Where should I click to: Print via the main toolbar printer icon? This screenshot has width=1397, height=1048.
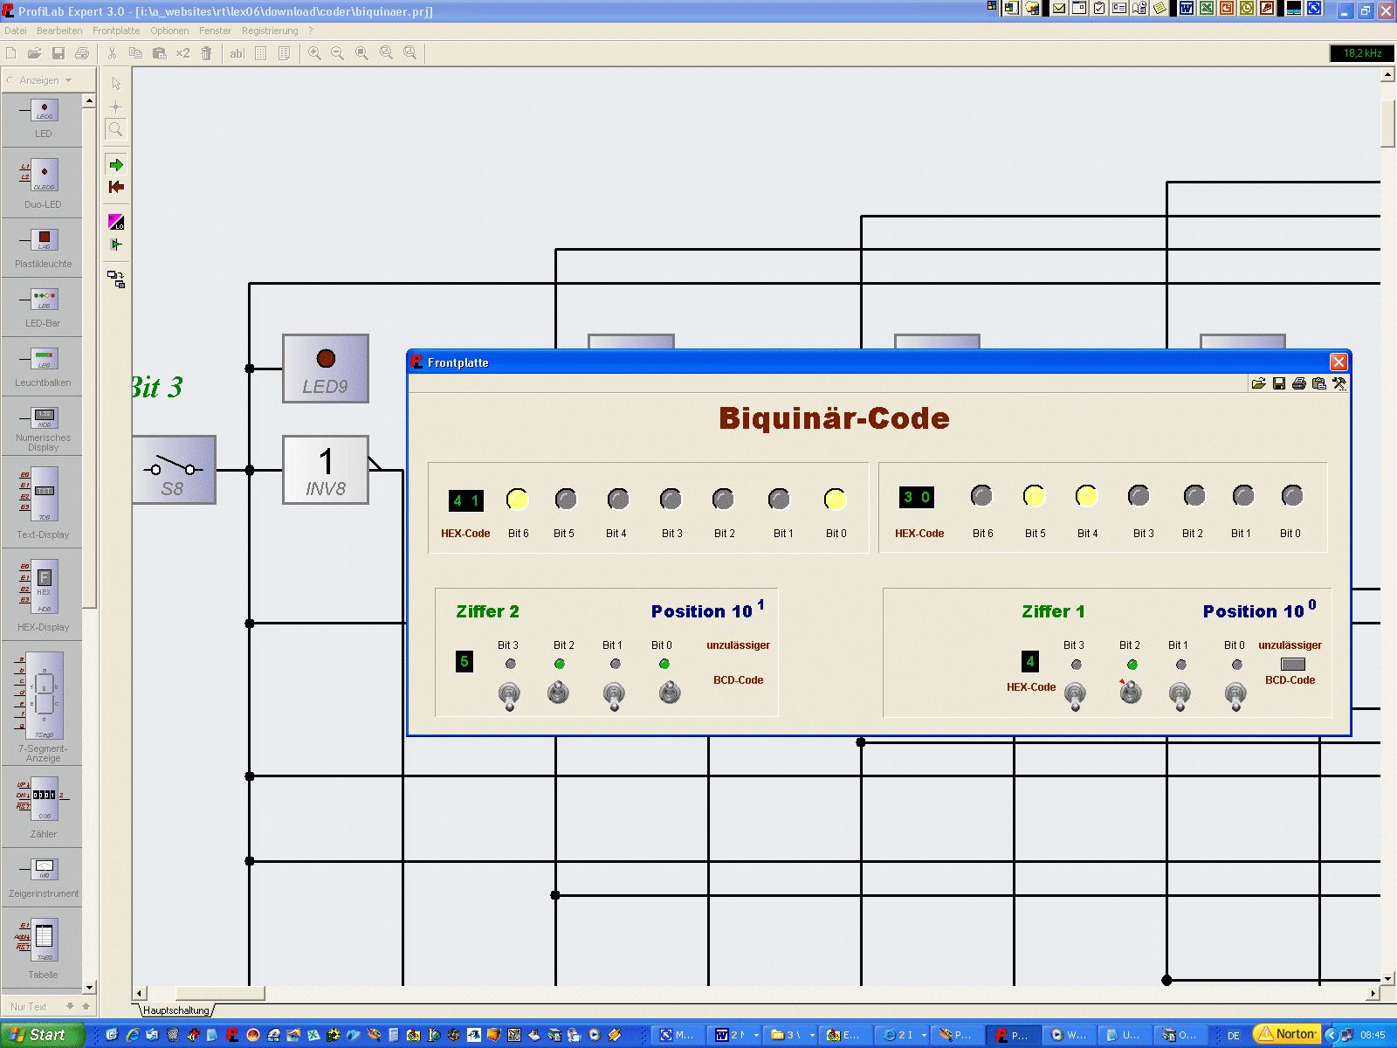pyautogui.click(x=82, y=53)
